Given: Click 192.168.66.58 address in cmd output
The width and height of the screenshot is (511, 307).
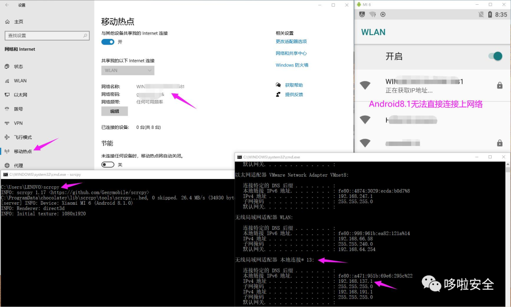Looking at the screenshot, I should (x=355, y=239).
